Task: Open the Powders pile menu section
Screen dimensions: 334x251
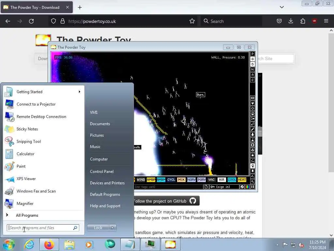Action: coord(252,140)
